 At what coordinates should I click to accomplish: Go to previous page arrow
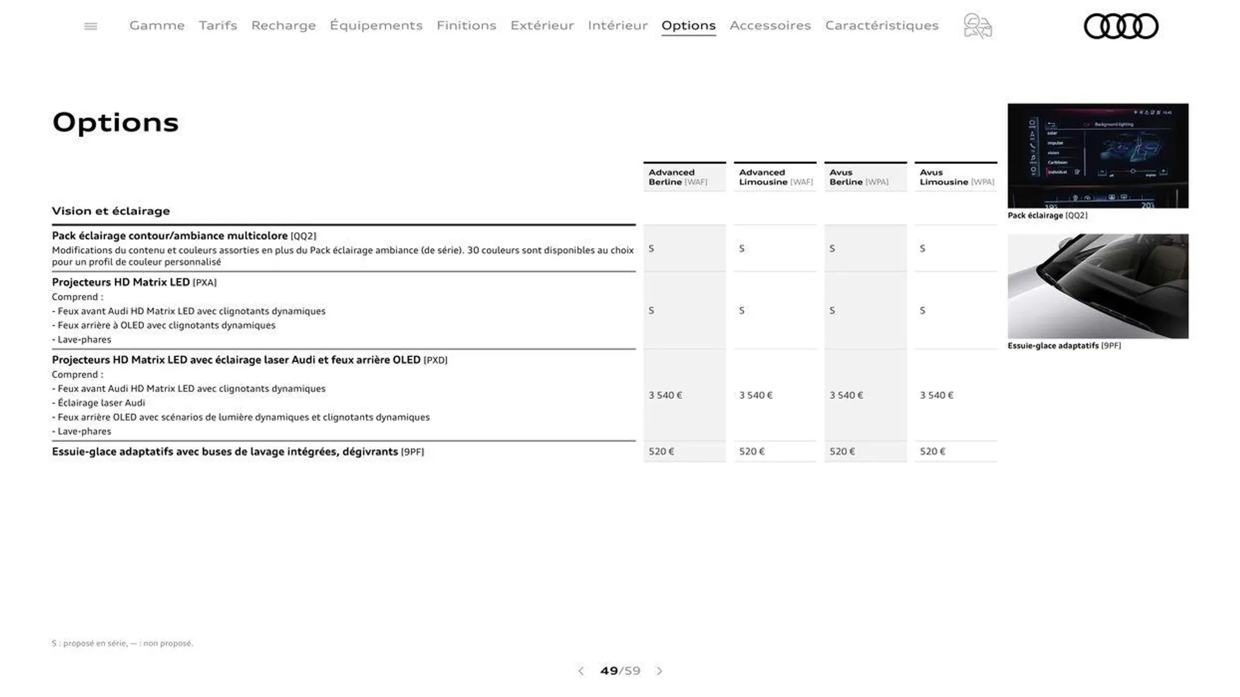coord(581,671)
